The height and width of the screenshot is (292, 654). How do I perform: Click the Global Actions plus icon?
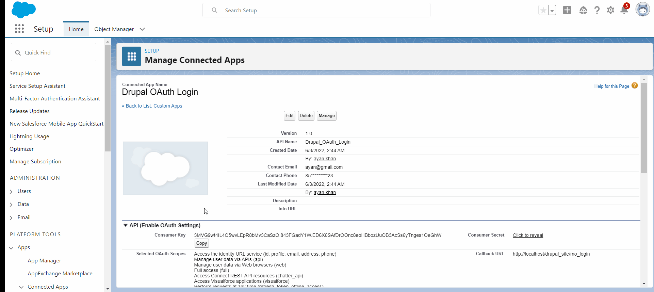click(x=567, y=10)
